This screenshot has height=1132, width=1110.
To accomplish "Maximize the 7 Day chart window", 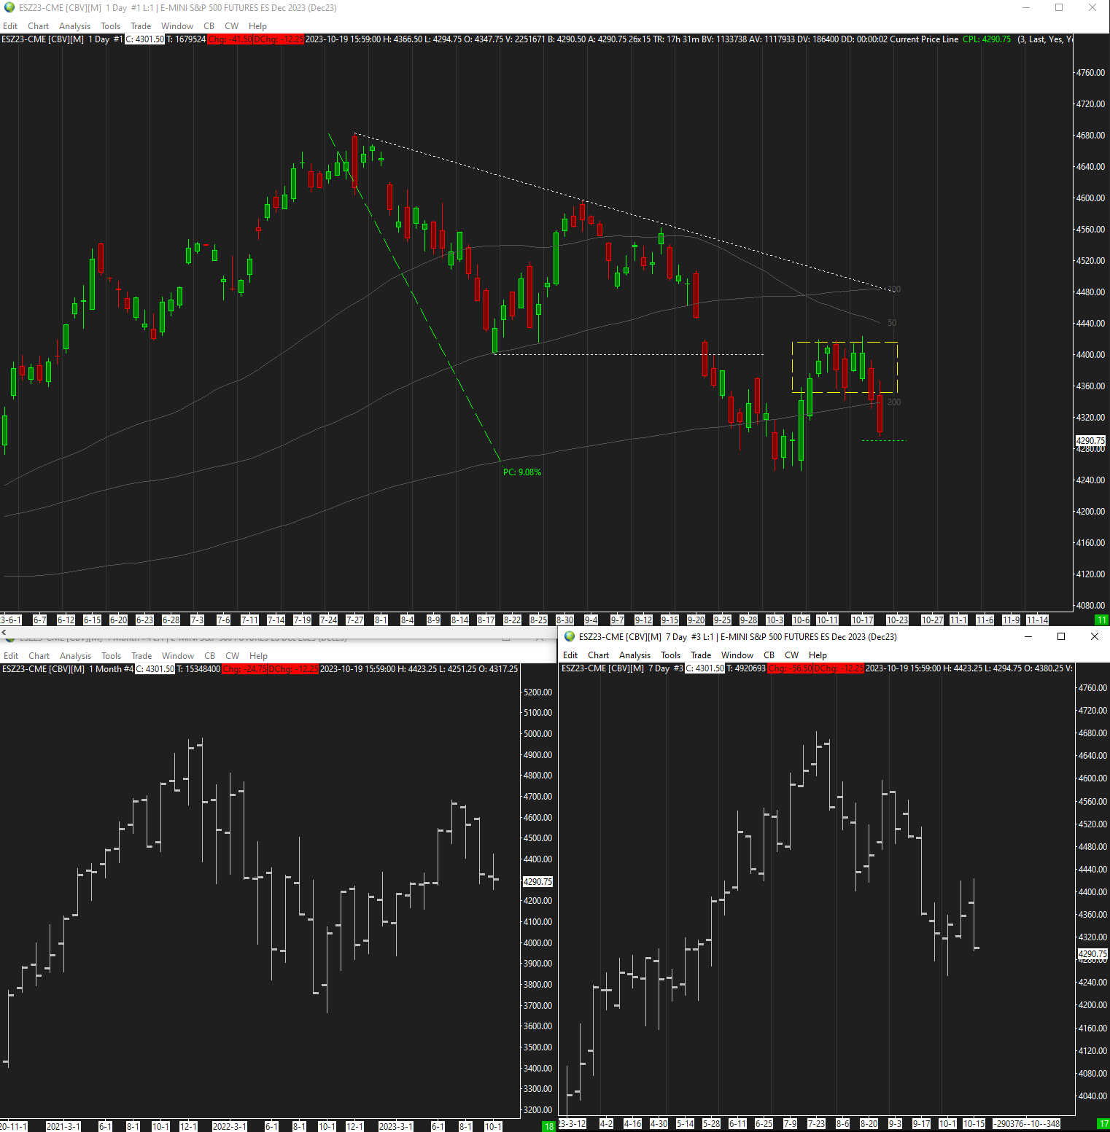I will (1061, 636).
